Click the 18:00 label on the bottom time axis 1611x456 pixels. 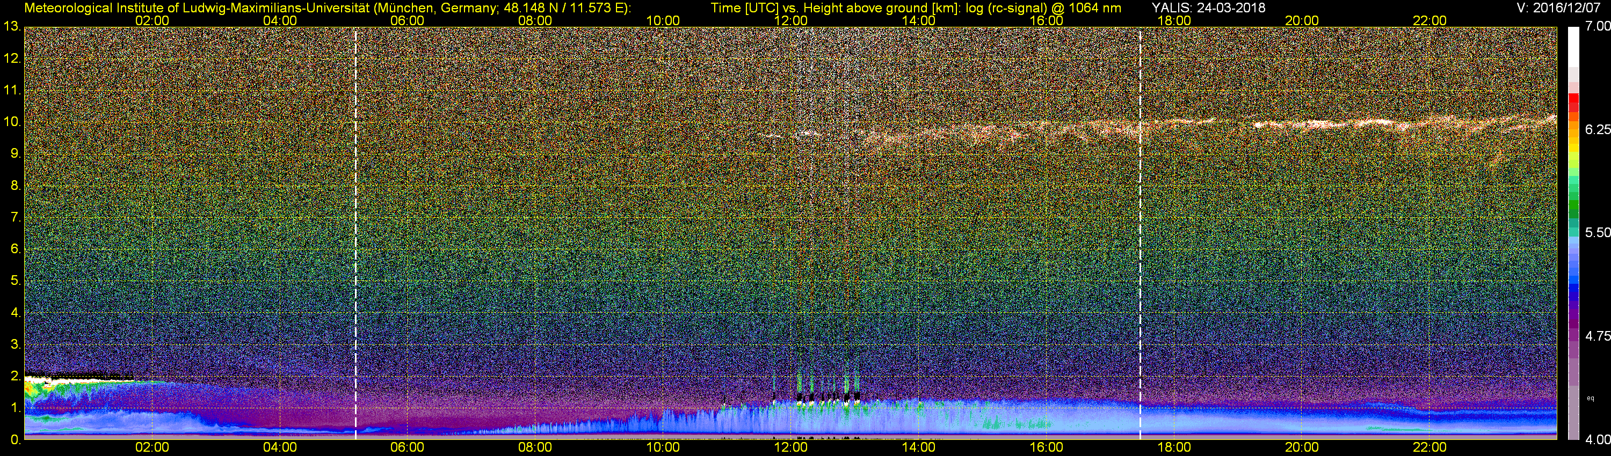[x=1174, y=447]
